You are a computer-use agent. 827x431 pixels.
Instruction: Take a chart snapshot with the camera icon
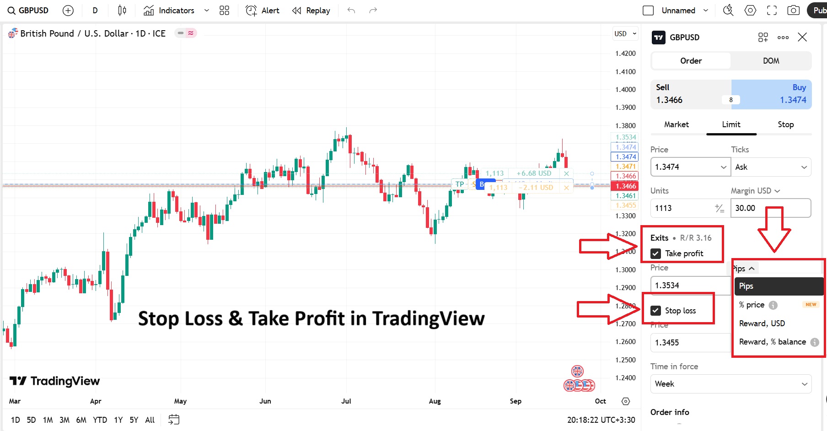click(x=794, y=10)
